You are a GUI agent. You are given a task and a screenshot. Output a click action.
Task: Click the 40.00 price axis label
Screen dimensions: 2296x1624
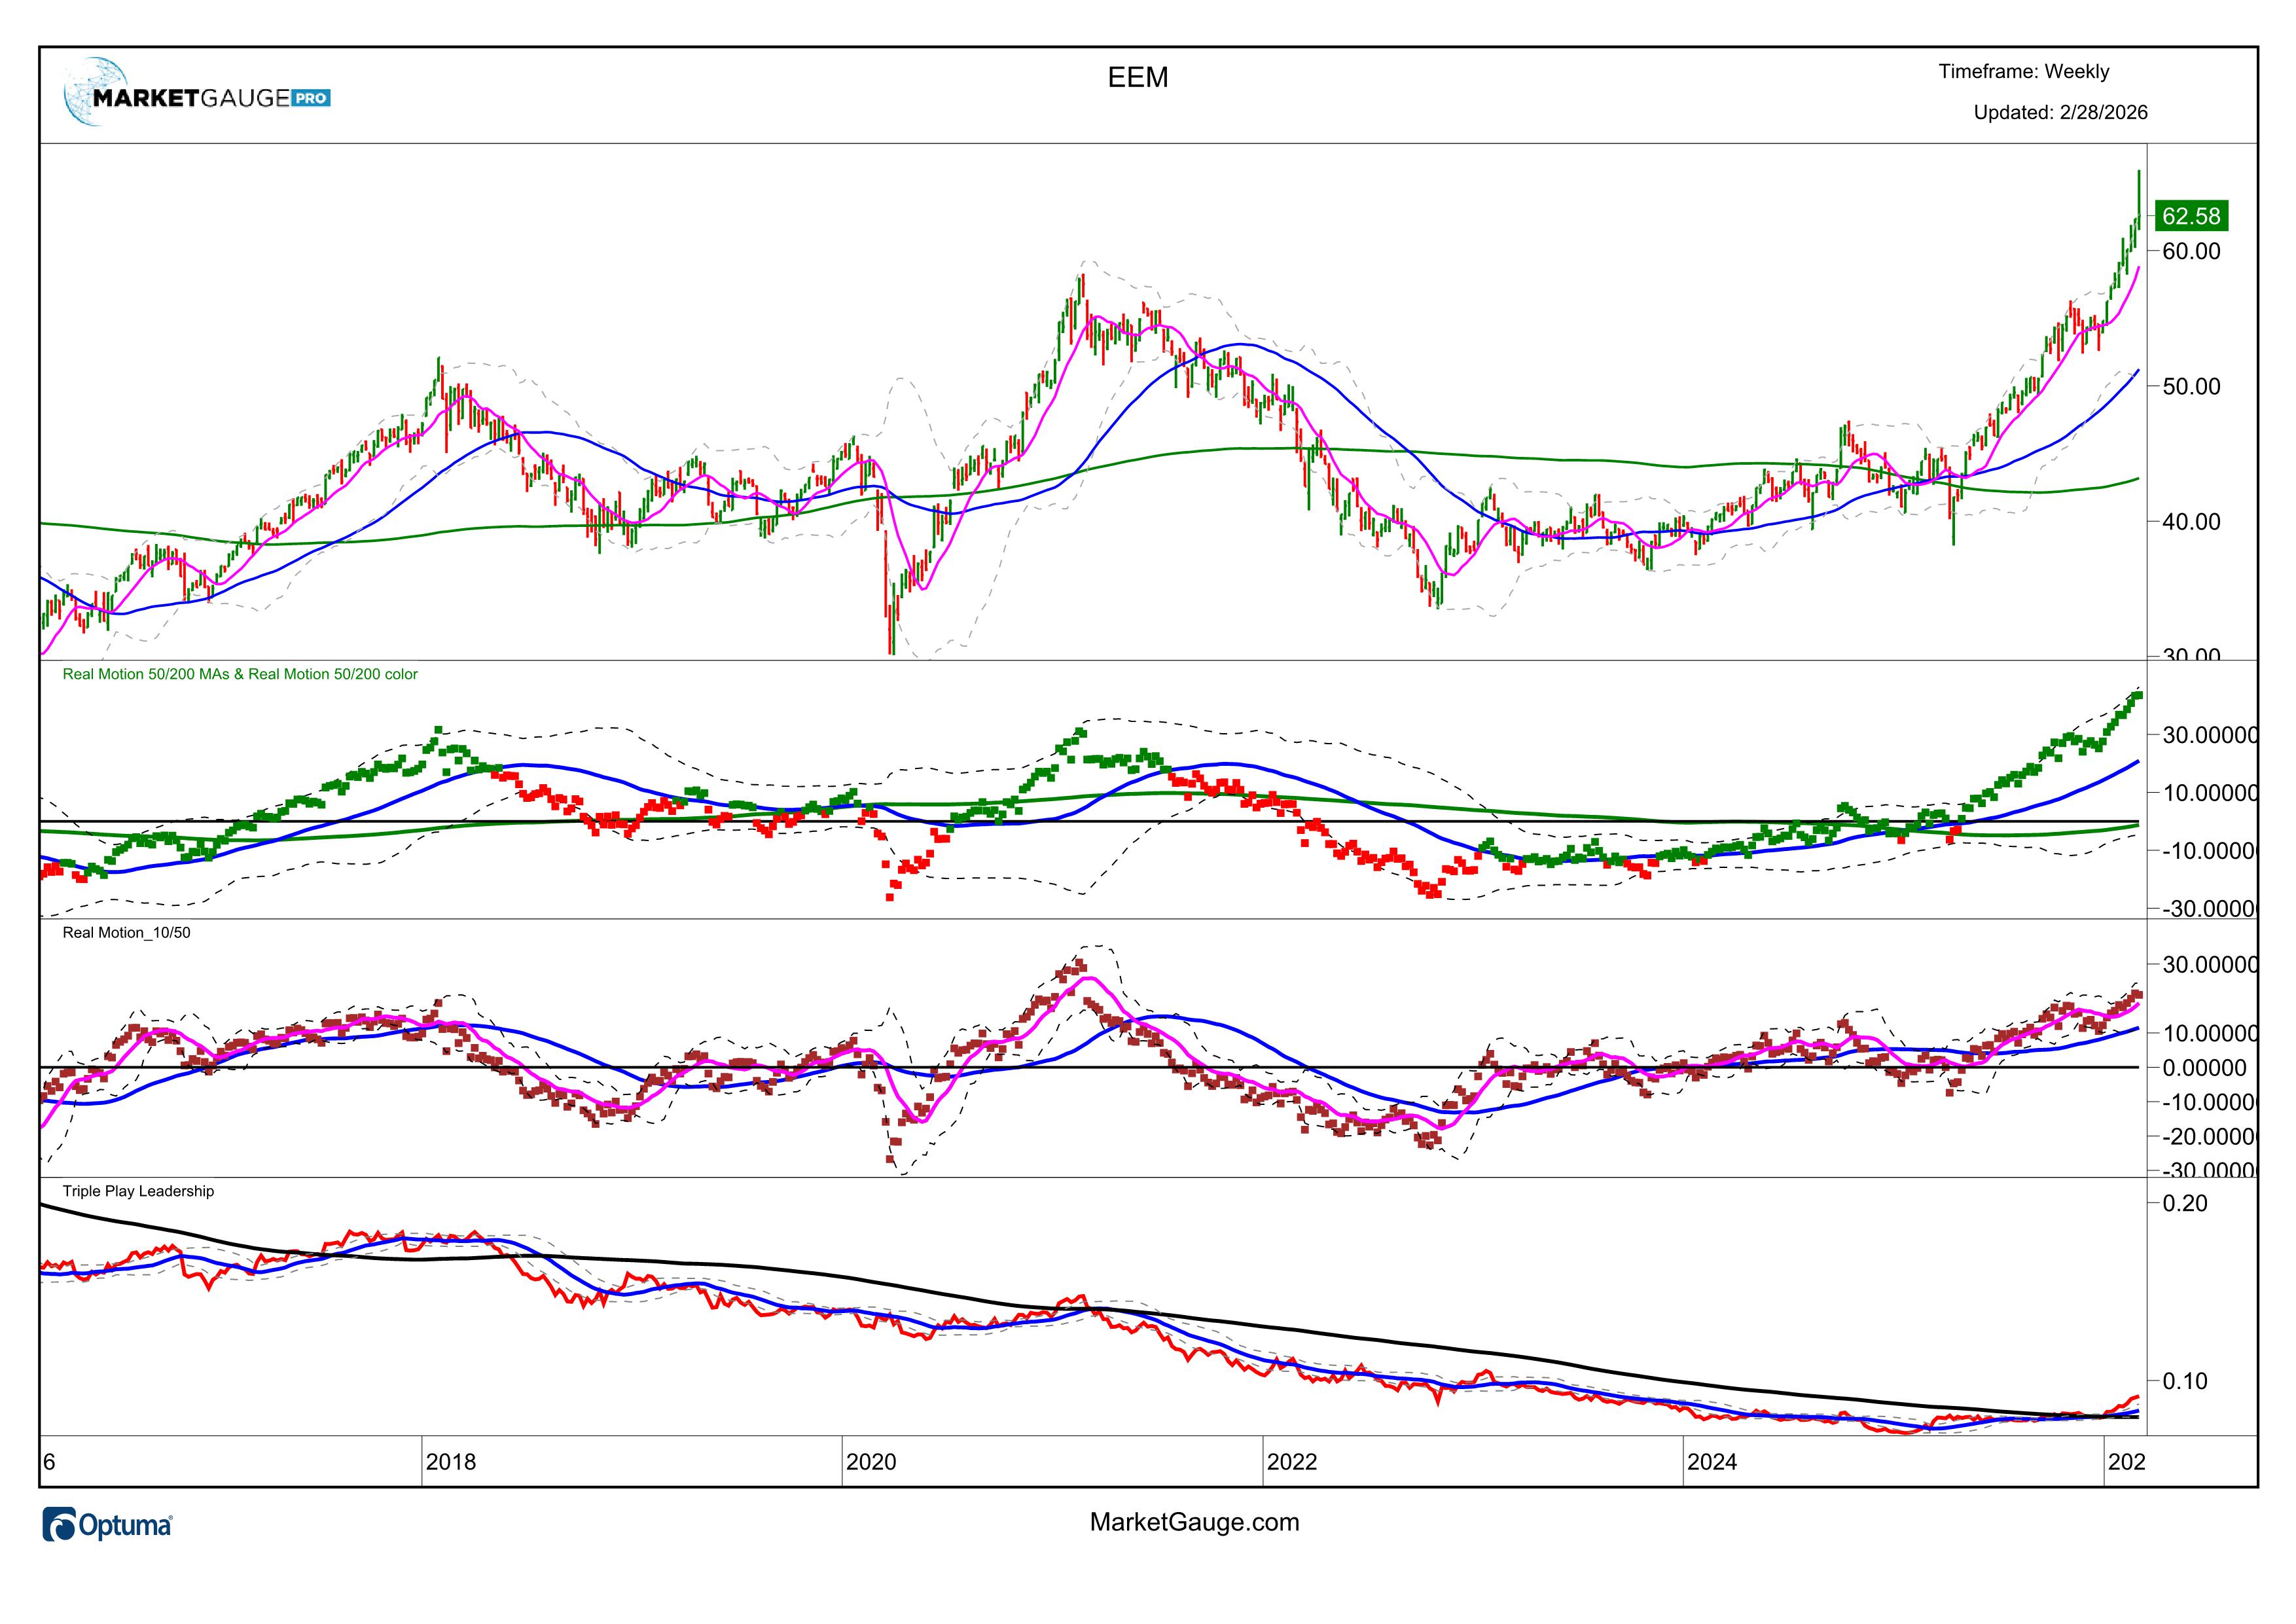[x=2190, y=522]
